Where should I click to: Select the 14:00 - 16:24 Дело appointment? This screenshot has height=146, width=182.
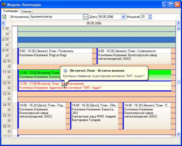42,116
